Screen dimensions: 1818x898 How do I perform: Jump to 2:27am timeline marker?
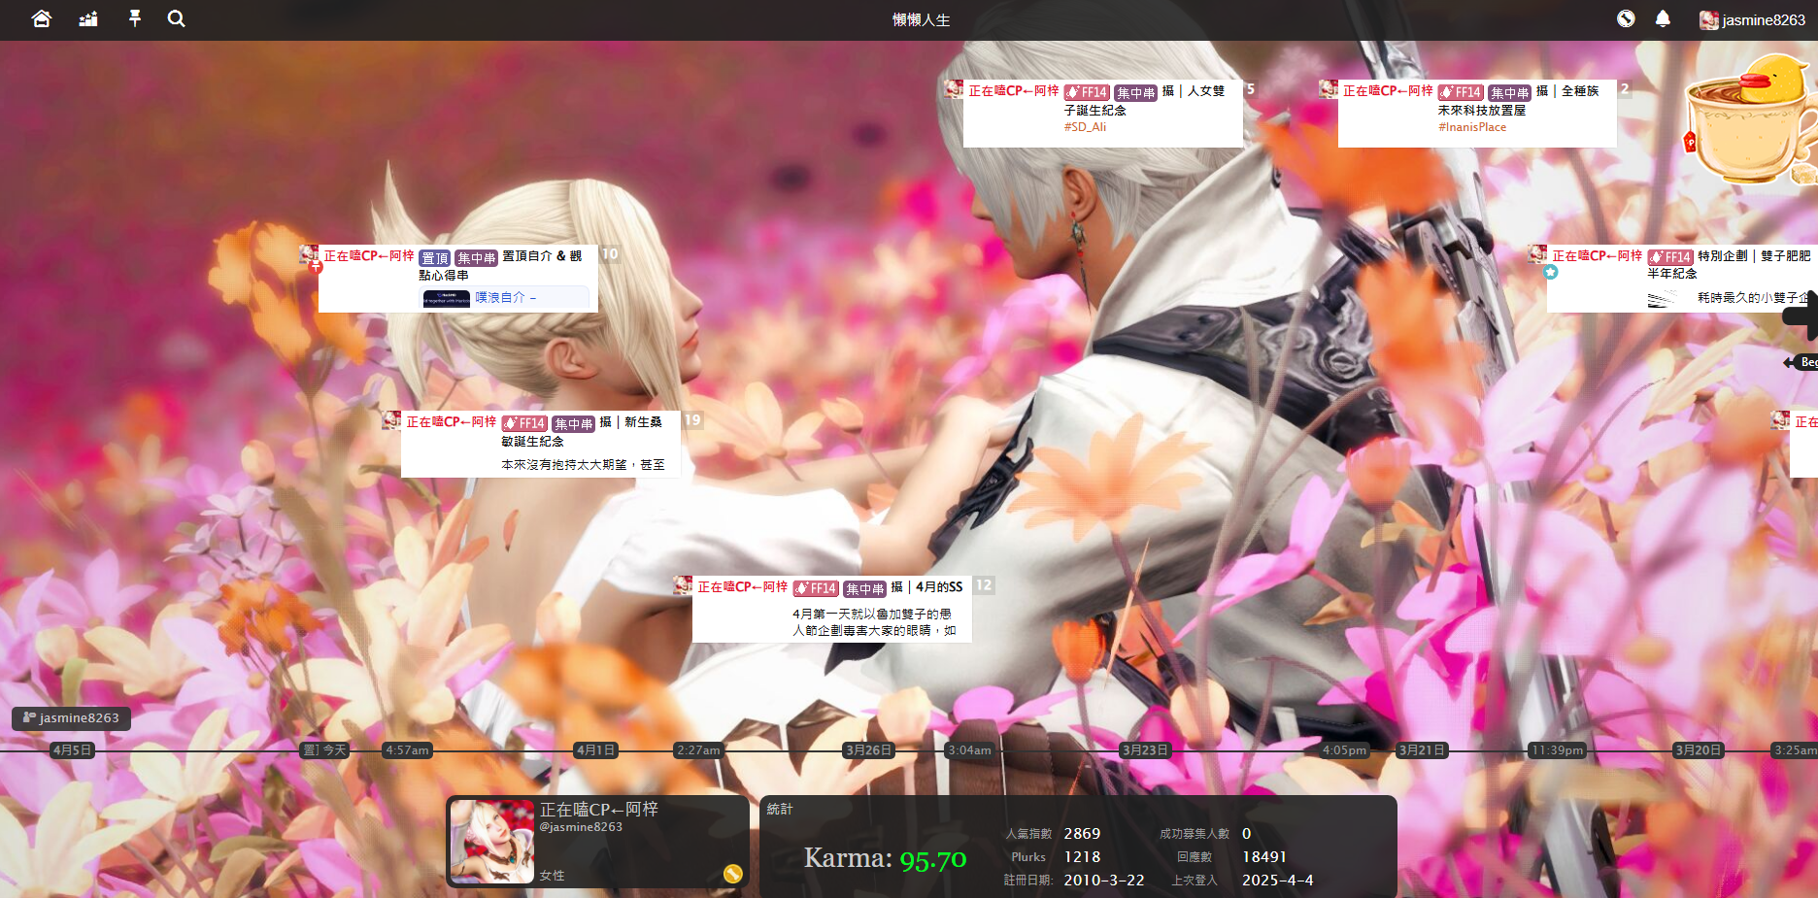(698, 750)
